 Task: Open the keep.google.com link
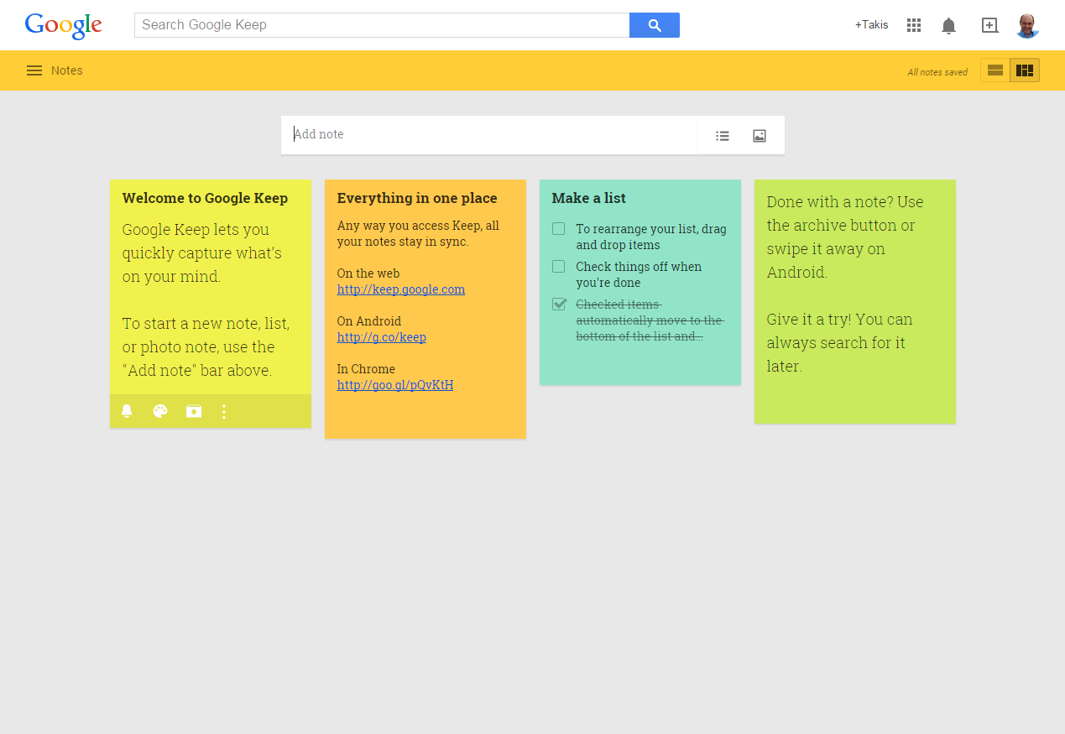click(x=400, y=289)
